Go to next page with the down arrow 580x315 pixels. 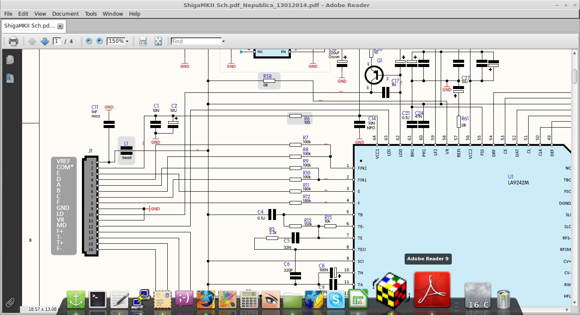[45, 41]
